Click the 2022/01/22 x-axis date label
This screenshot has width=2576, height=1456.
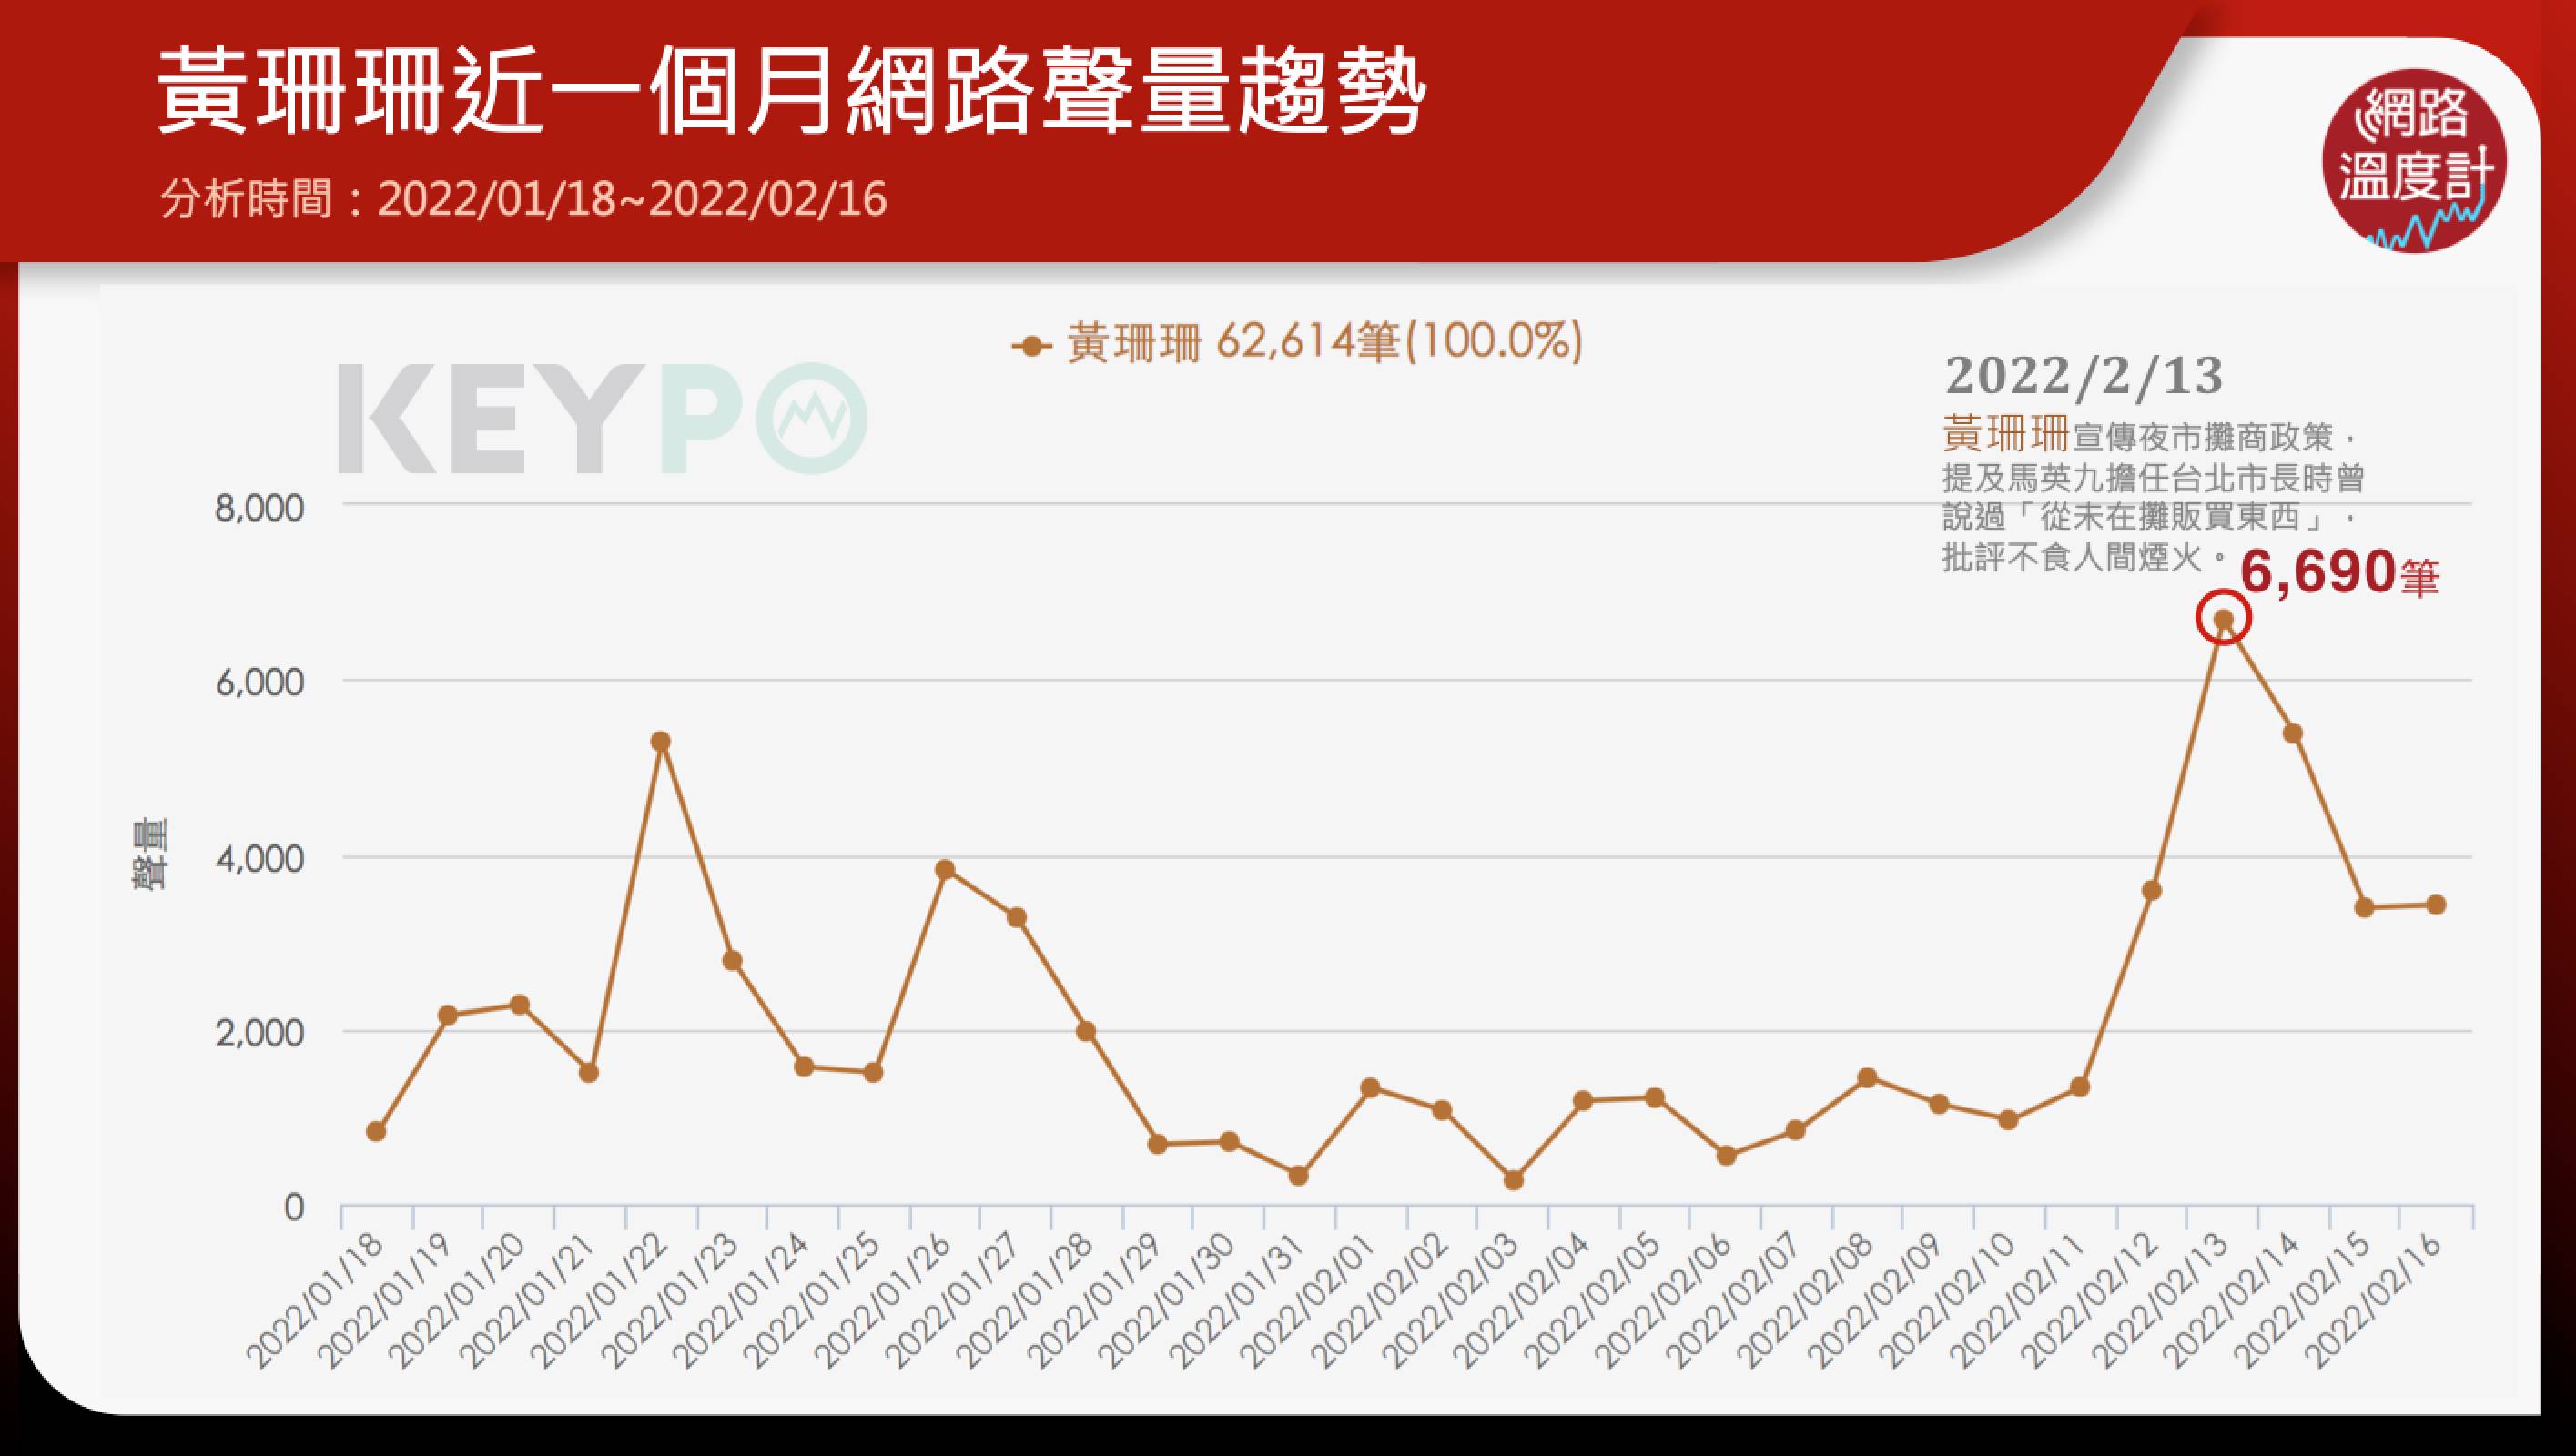coord(598,1302)
